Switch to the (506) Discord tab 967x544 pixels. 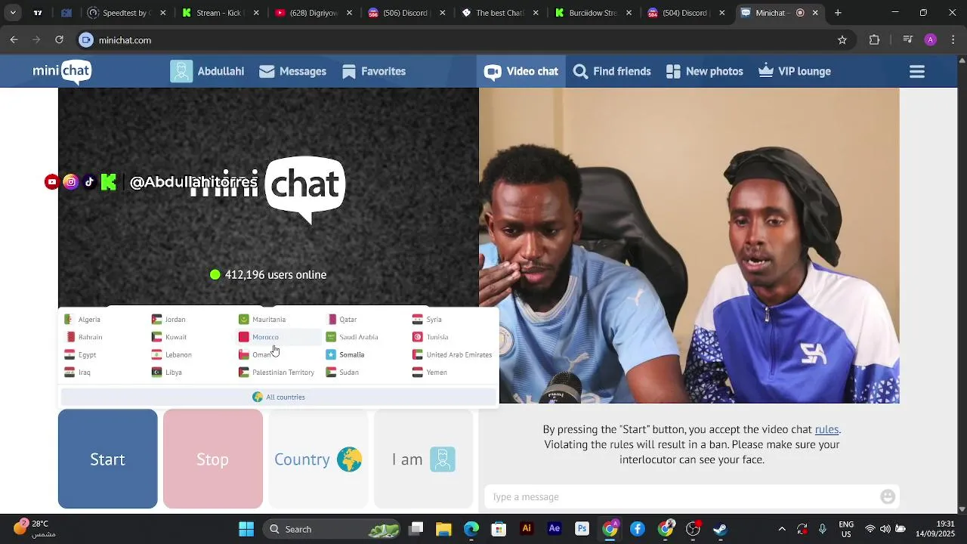(x=406, y=13)
